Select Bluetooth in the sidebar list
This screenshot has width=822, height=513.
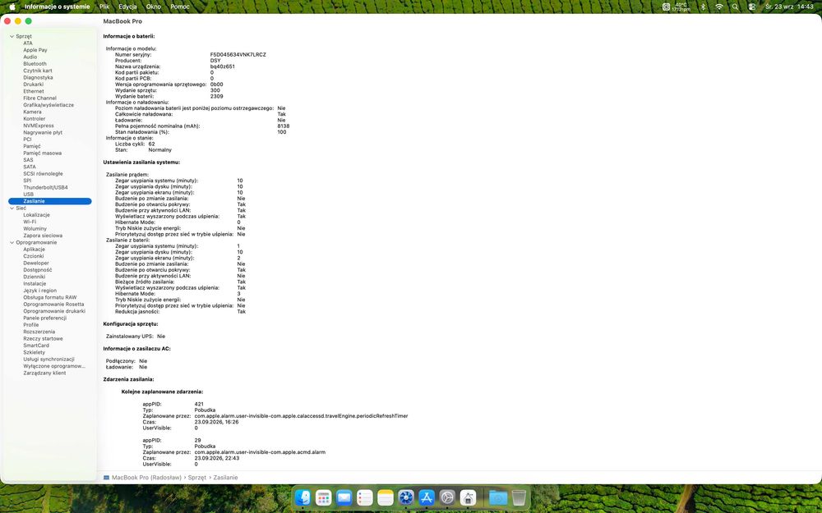[x=35, y=64]
